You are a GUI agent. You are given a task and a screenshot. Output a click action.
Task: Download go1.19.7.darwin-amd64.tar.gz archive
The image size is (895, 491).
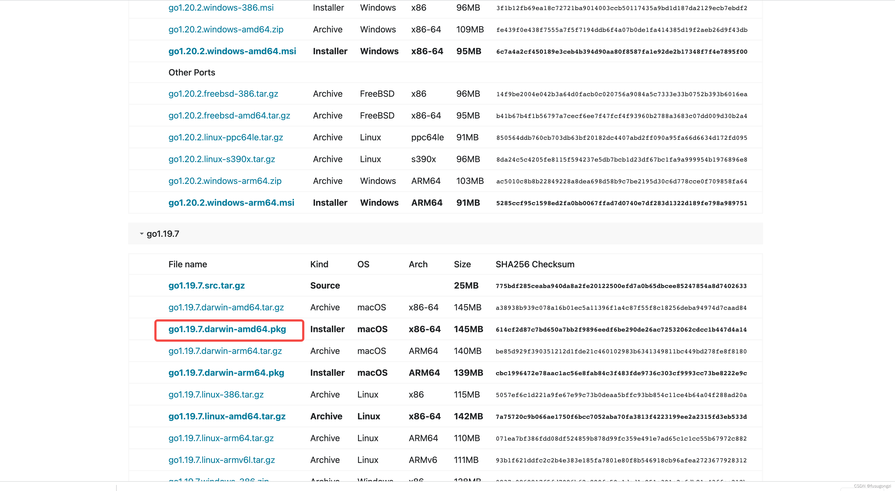pyautogui.click(x=226, y=307)
